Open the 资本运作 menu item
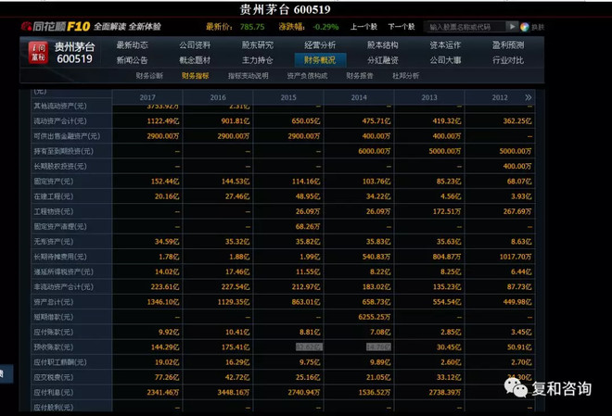Screen dimensions: 612x416 tap(445, 44)
